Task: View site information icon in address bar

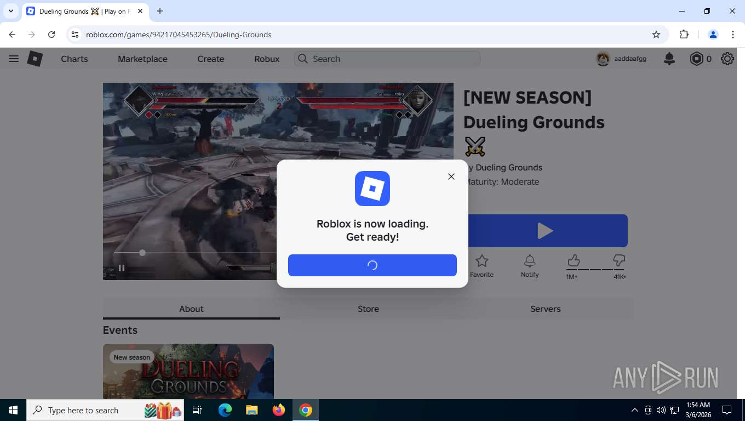Action: [76, 35]
